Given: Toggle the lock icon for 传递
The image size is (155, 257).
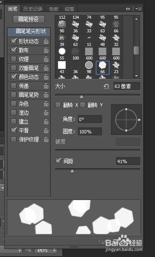Looking at the screenshot, I should [x=46, y=86].
